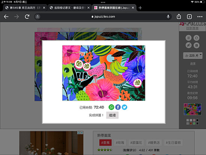The height and width of the screenshot is (155, 206).
Task: Tap the microphone icon in address bar
Action: click(x=168, y=17)
